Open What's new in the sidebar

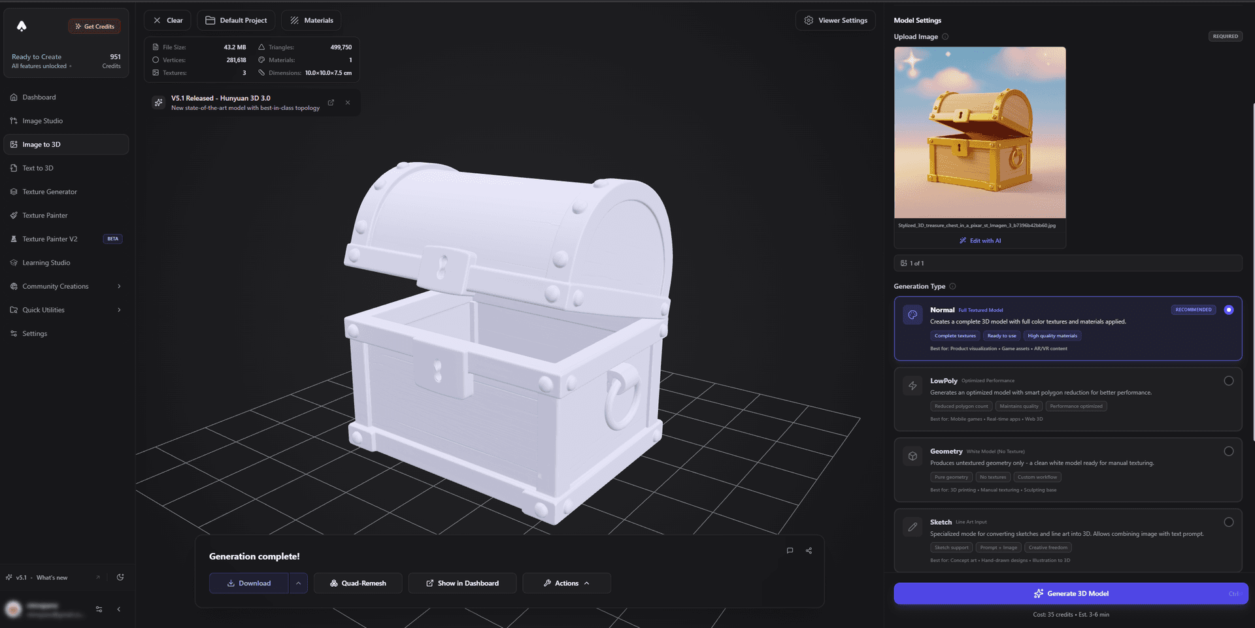point(52,578)
